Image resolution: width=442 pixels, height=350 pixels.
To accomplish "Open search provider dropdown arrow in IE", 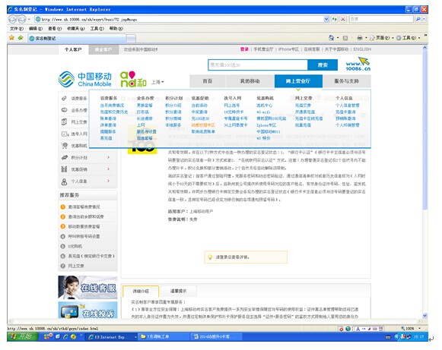I will pyautogui.click(x=425, y=19).
